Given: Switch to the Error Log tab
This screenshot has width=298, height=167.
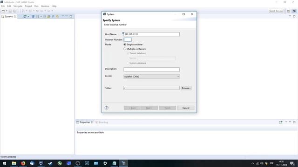Looking at the screenshot, I should [x=102, y=122].
